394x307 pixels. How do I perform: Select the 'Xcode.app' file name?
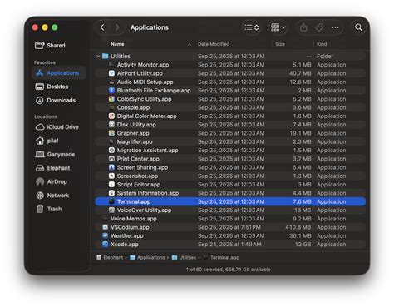click(x=125, y=245)
